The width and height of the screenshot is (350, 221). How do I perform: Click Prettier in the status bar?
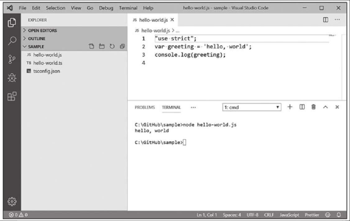click(x=312, y=215)
